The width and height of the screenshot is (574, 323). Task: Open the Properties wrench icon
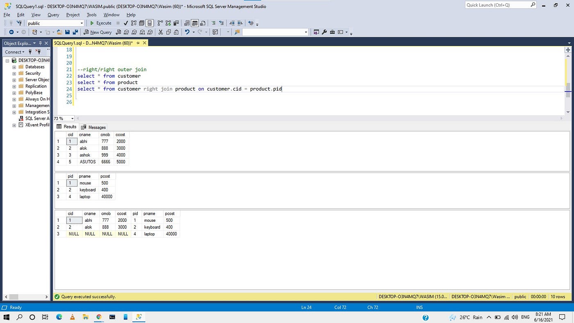coord(324,32)
